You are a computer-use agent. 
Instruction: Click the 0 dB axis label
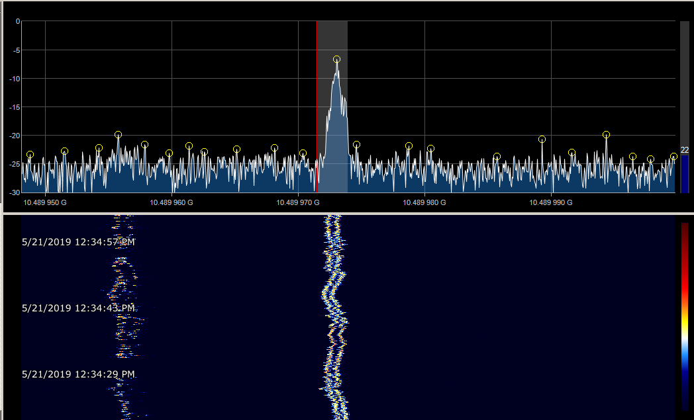coord(18,21)
